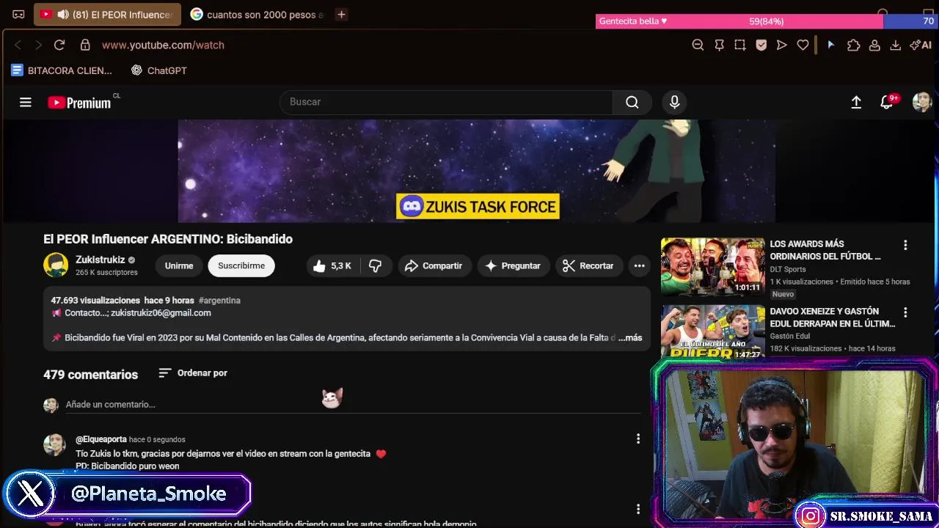
Task: Open a new browser tab
Action: pos(341,15)
